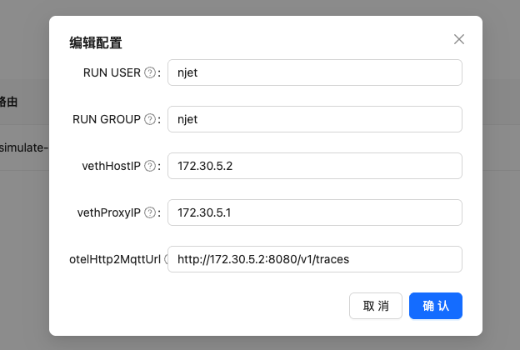Edit the vethProxyIP field containing 172.30.5.1
Image resolution: width=520 pixels, height=350 pixels.
(314, 212)
